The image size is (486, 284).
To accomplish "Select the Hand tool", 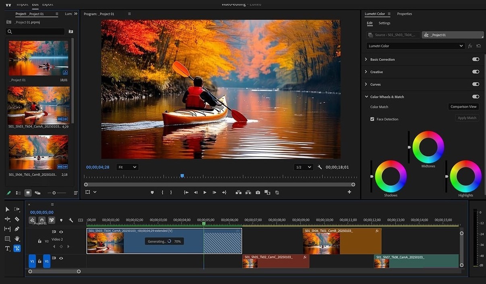I will point(17,239).
